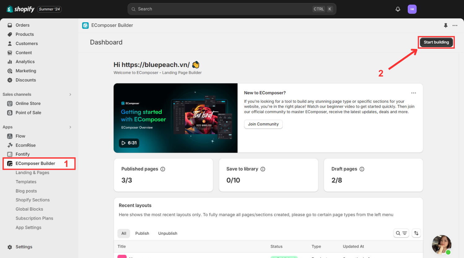This screenshot has height=258, width=464.
Task: Open the app header three-dots menu
Action: pyautogui.click(x=455, y=25)
